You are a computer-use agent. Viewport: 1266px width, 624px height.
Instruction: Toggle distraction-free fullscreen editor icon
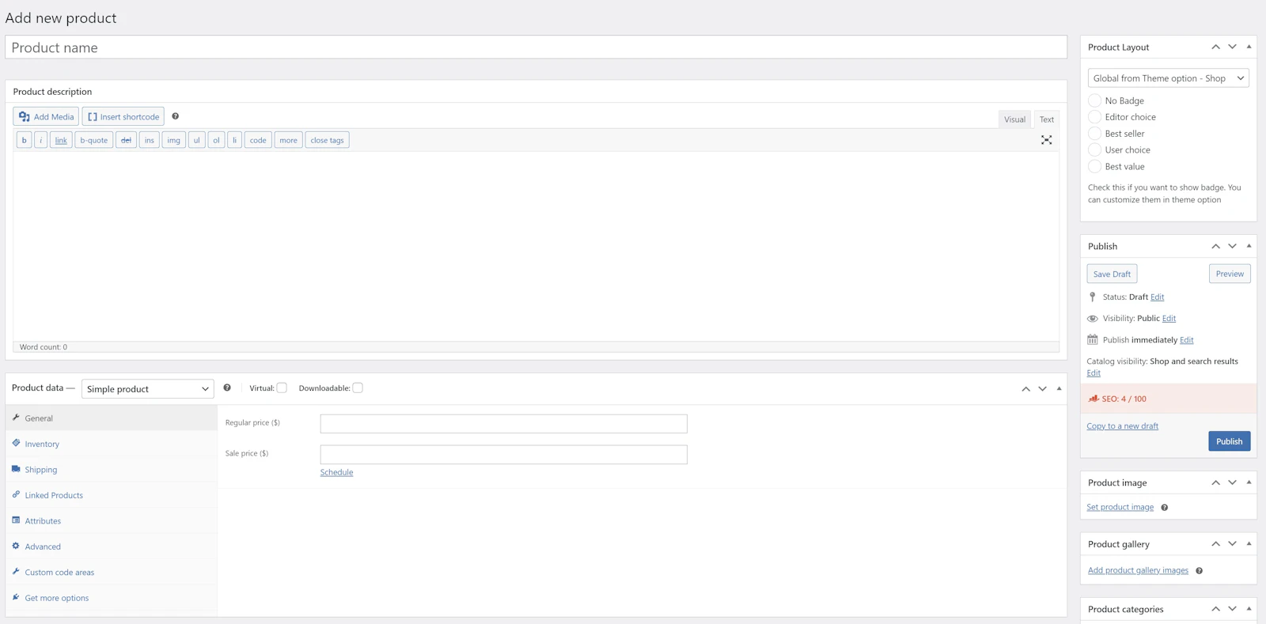1046,140
